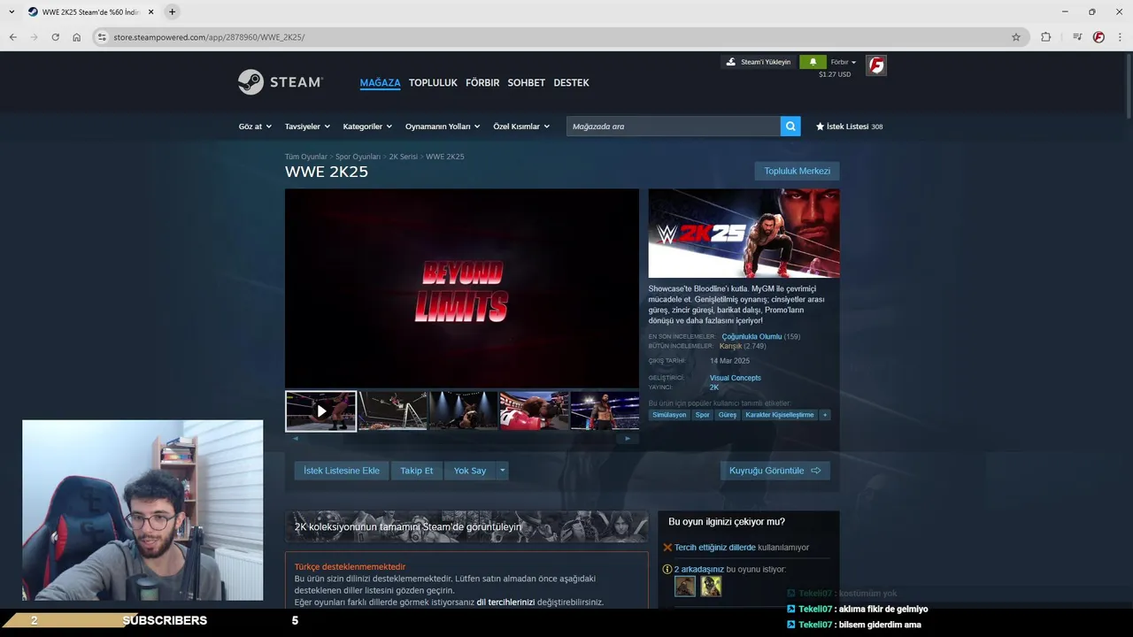The width and height of the screenshot is (1133, 637).
Task: Go to the MAĞAZA tab
Action: pyautogui.click(x=380, y=82)
